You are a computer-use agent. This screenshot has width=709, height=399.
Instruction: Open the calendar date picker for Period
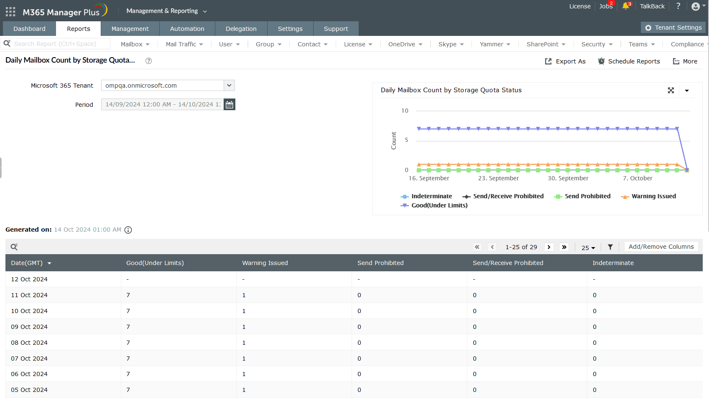coord(229,104)
